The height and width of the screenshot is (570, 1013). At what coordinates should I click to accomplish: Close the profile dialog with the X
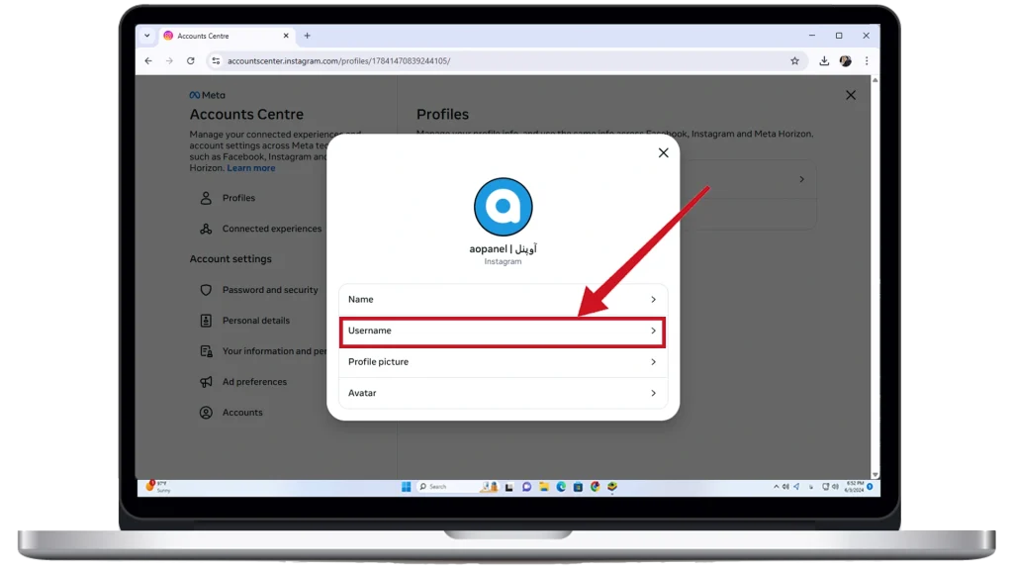[x=663, y=153]
